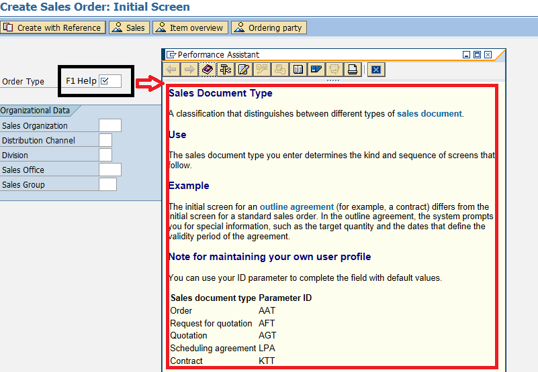The width and height of the screenshot is (538, 372).
Task: Click parameter ID 'AFT'
Action: point(267,323)
